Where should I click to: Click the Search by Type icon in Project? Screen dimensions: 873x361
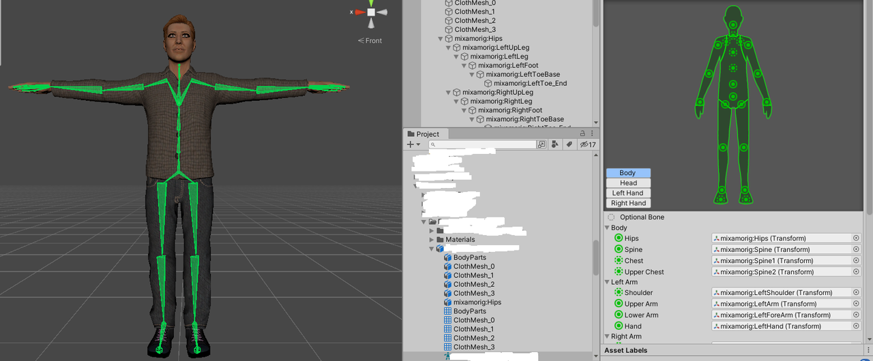click(x=555, y=144)
